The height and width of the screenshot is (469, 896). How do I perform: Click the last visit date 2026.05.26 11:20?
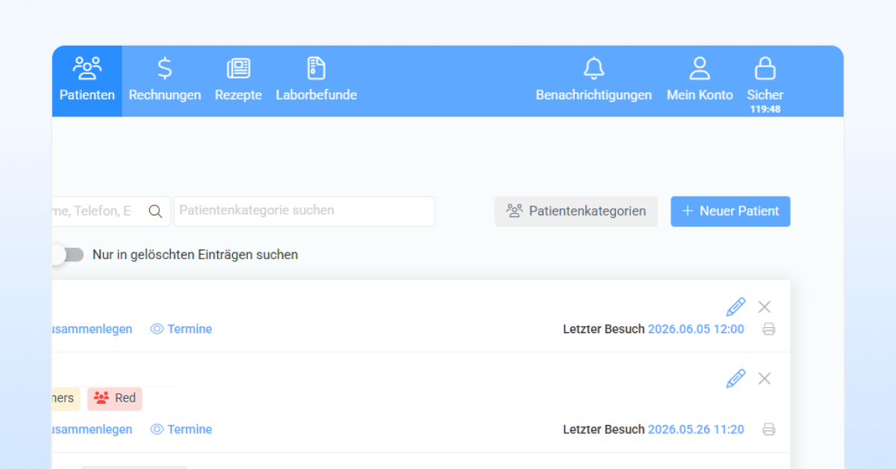(696, 429)
